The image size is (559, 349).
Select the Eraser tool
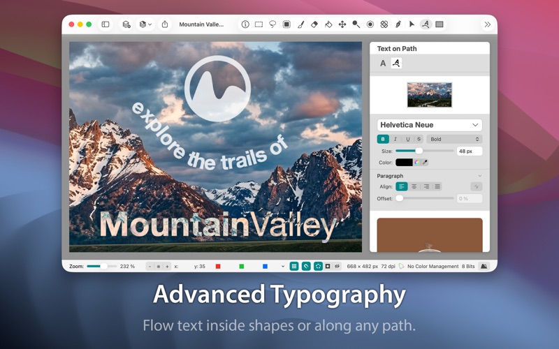(314, 24)
